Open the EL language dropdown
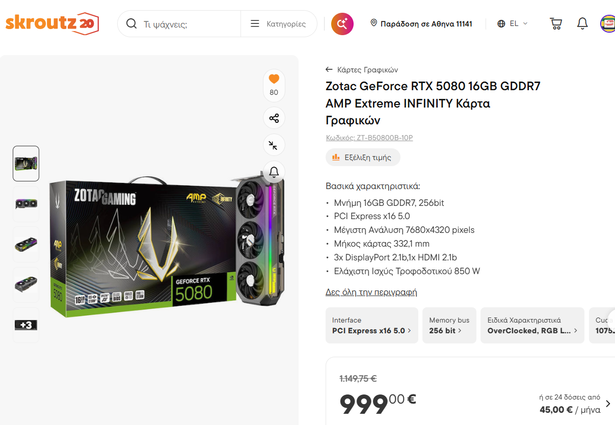 (x=513, y=23)
